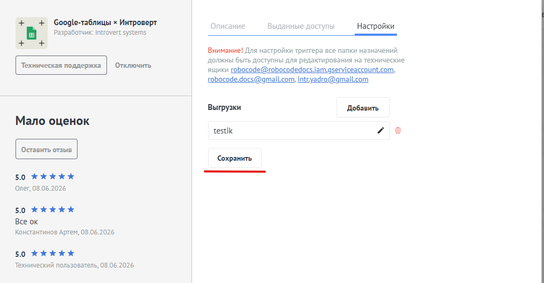Click the Google Sheets integration logo
This screenshot has width=544, height=283.
coord(32,33)
